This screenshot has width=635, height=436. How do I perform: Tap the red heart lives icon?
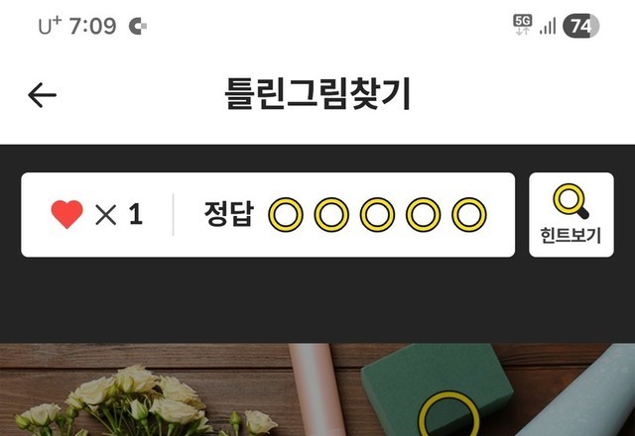[66, 214]
